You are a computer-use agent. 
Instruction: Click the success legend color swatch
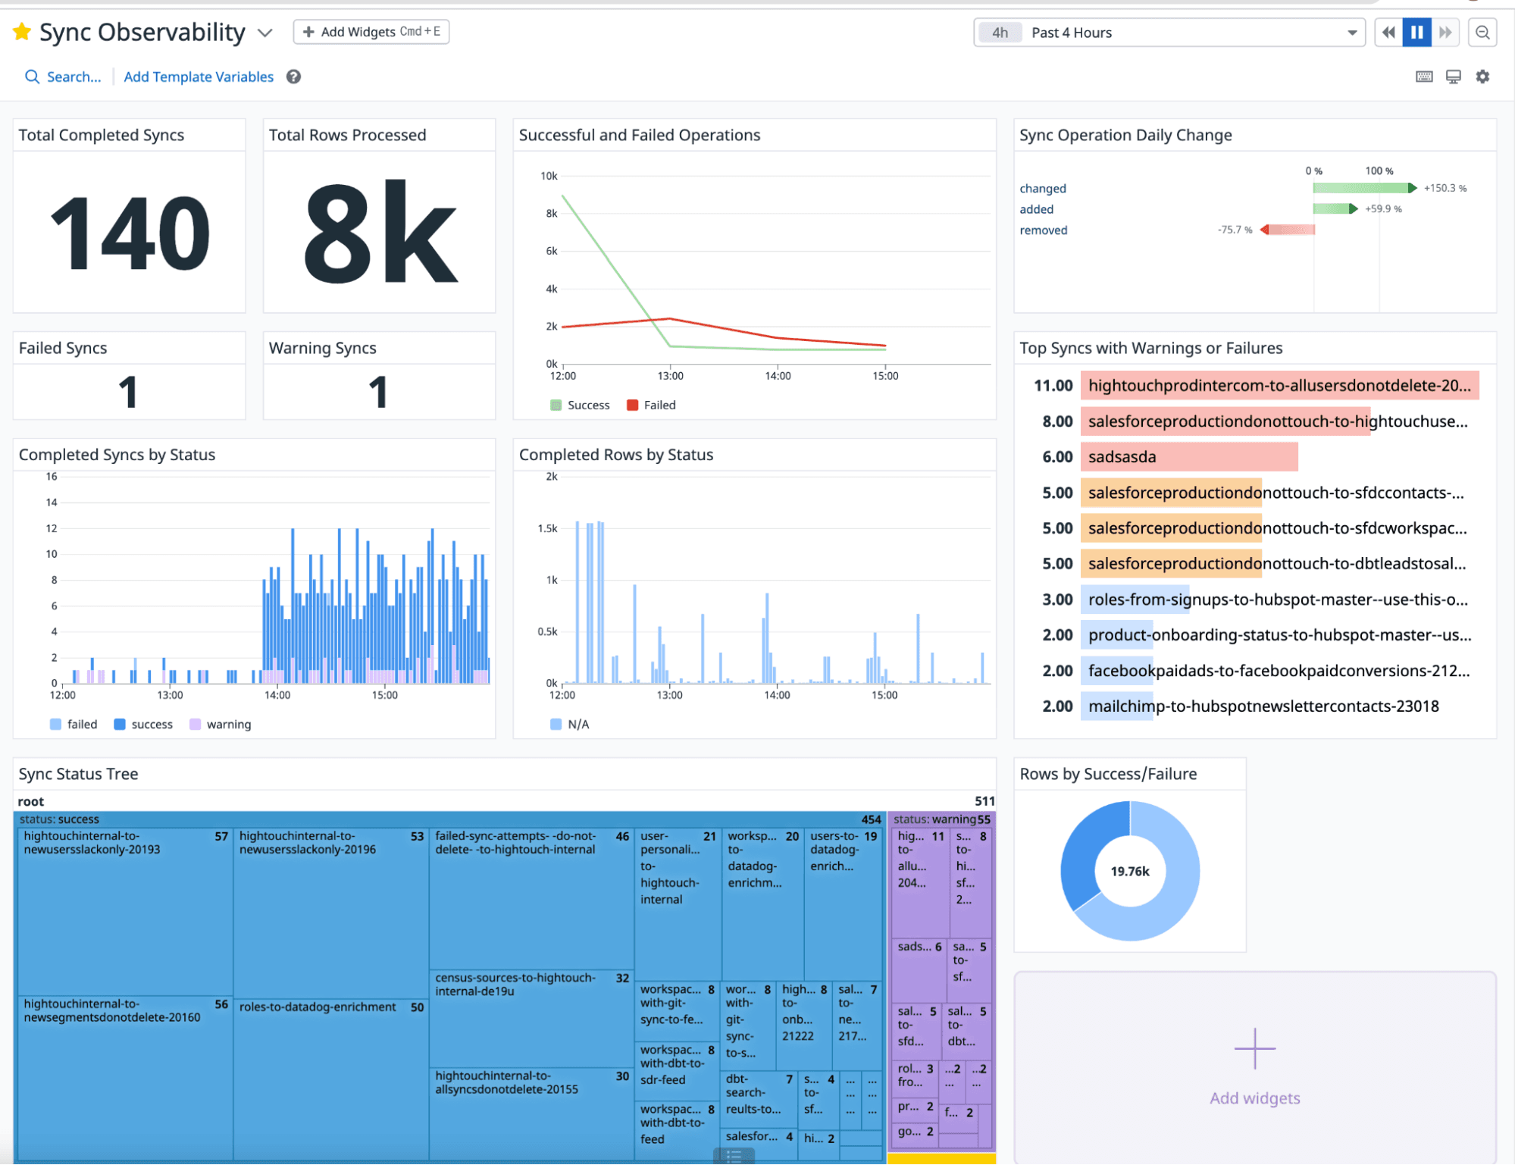tap(120, 724)
